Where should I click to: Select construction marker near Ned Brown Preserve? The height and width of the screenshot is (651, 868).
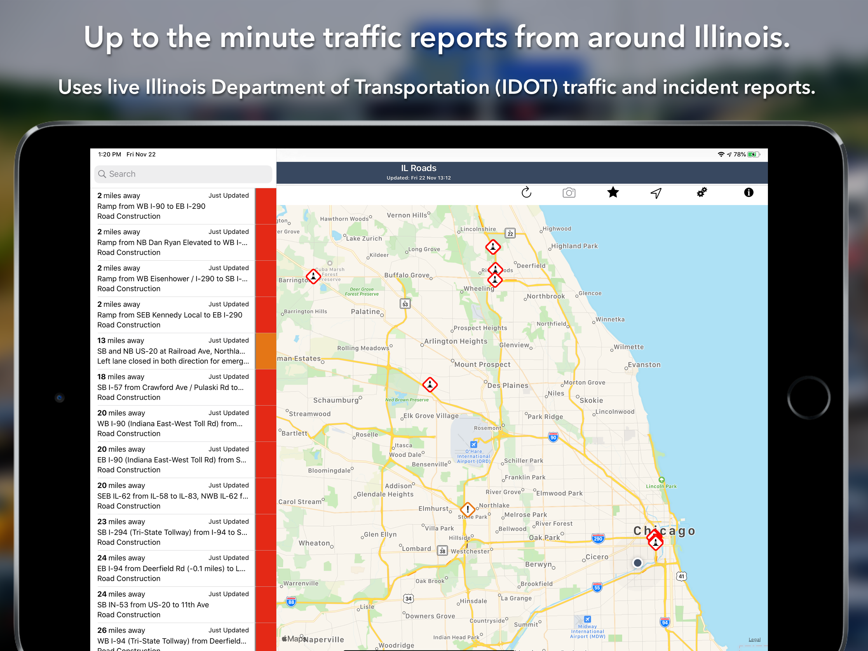click(430, 385)
